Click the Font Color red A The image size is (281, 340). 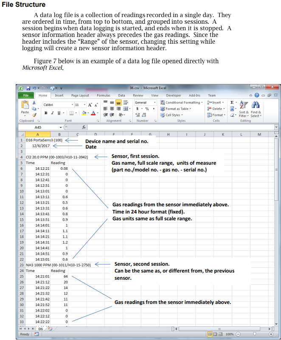tap(93, 113)
